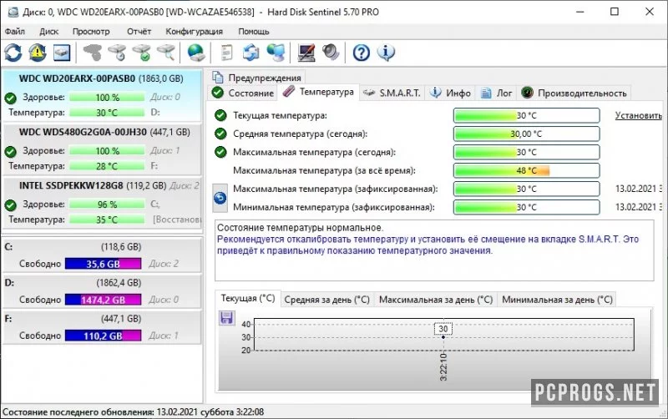Viewport: 668px width, 419px height.
Task: Click the app icon in the title bar
Action: click(13, 12)
